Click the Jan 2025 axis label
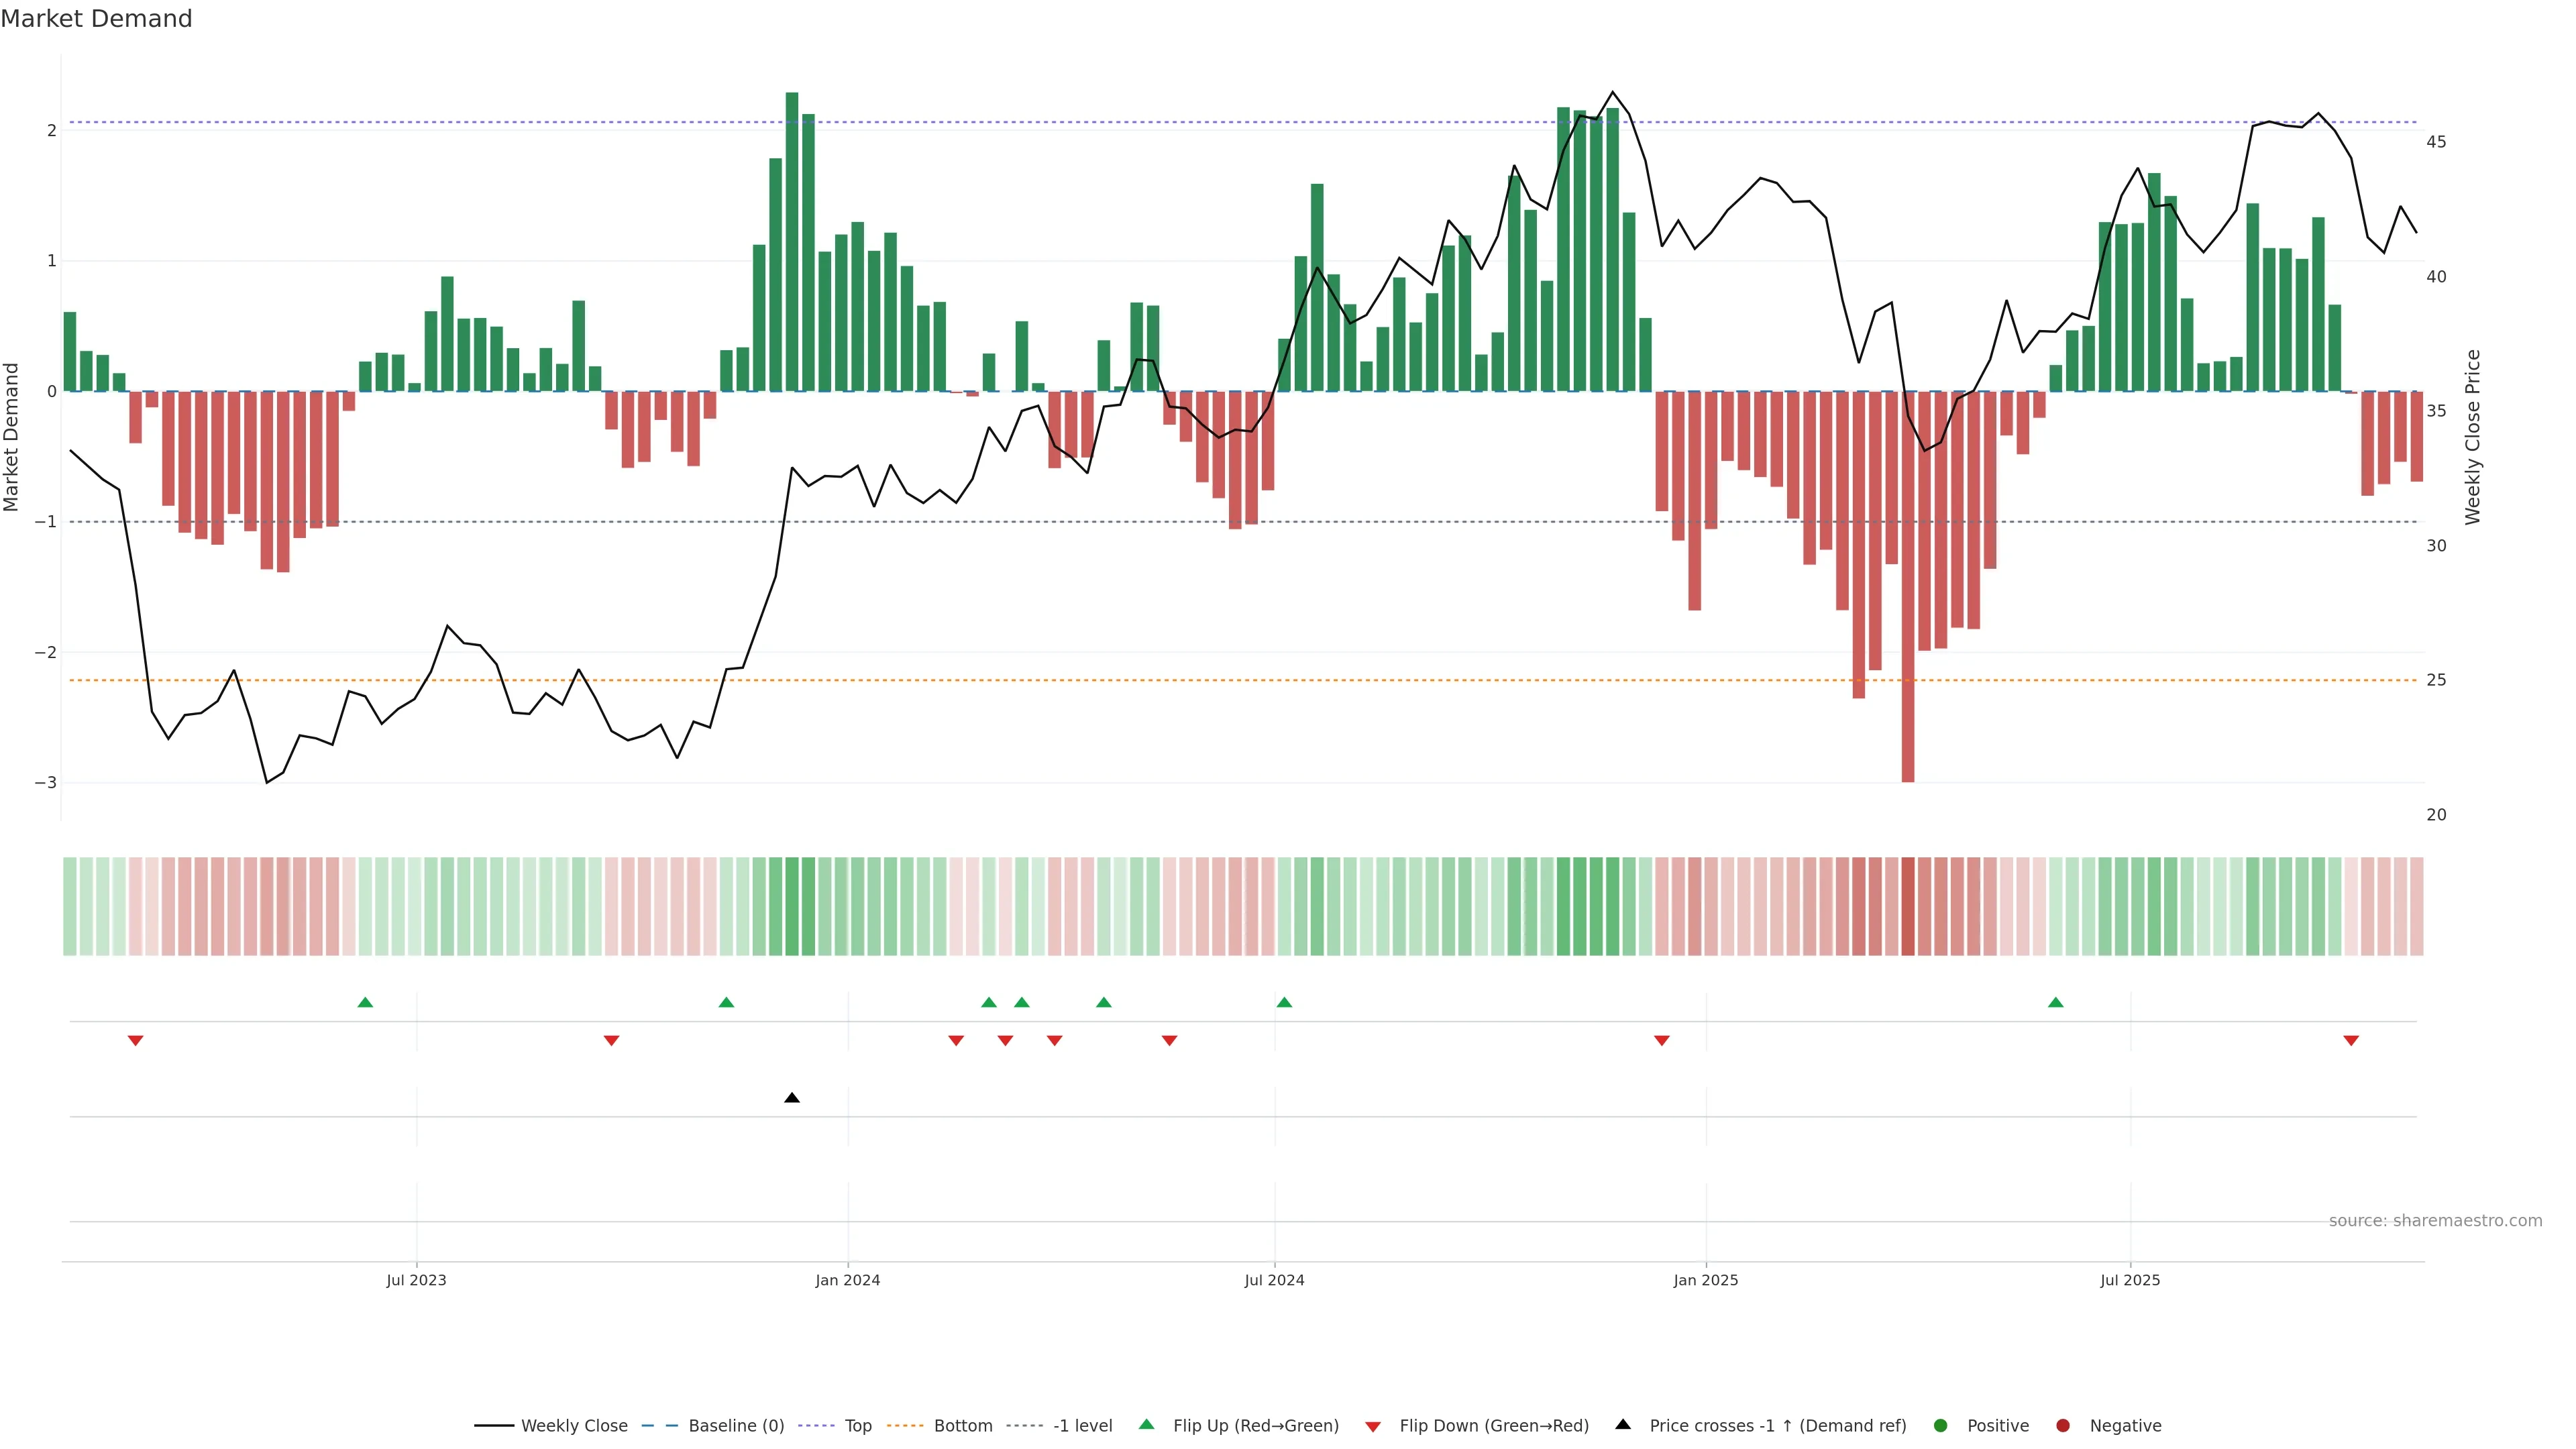 pyautogui.click(x=1706, y=1280)
